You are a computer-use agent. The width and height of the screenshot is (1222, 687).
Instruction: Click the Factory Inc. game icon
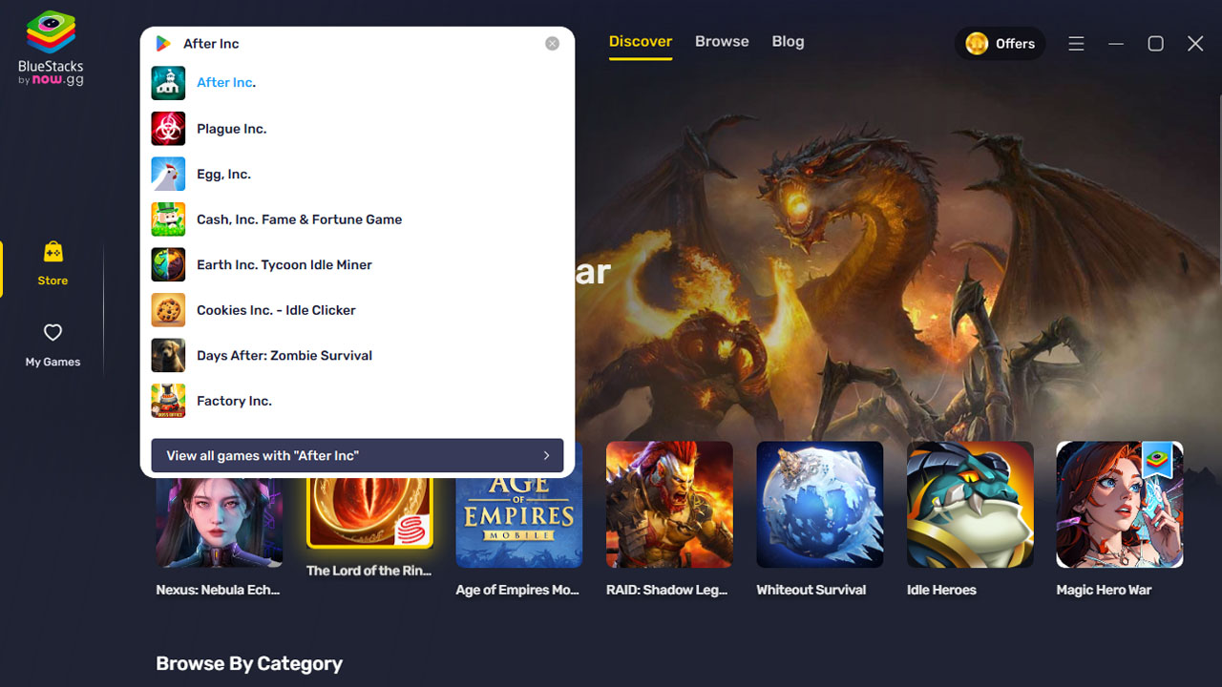click(168, 400)
